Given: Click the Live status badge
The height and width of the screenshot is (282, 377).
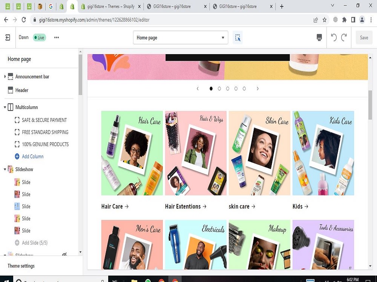Looking at the screenshot, I should 39,37.
